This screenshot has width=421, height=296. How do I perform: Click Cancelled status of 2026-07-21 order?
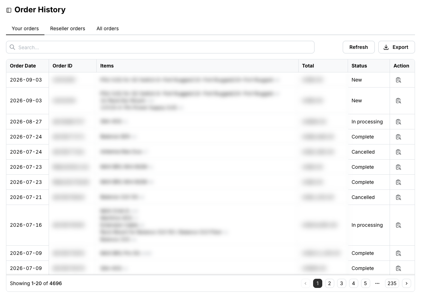click(363, 197)
